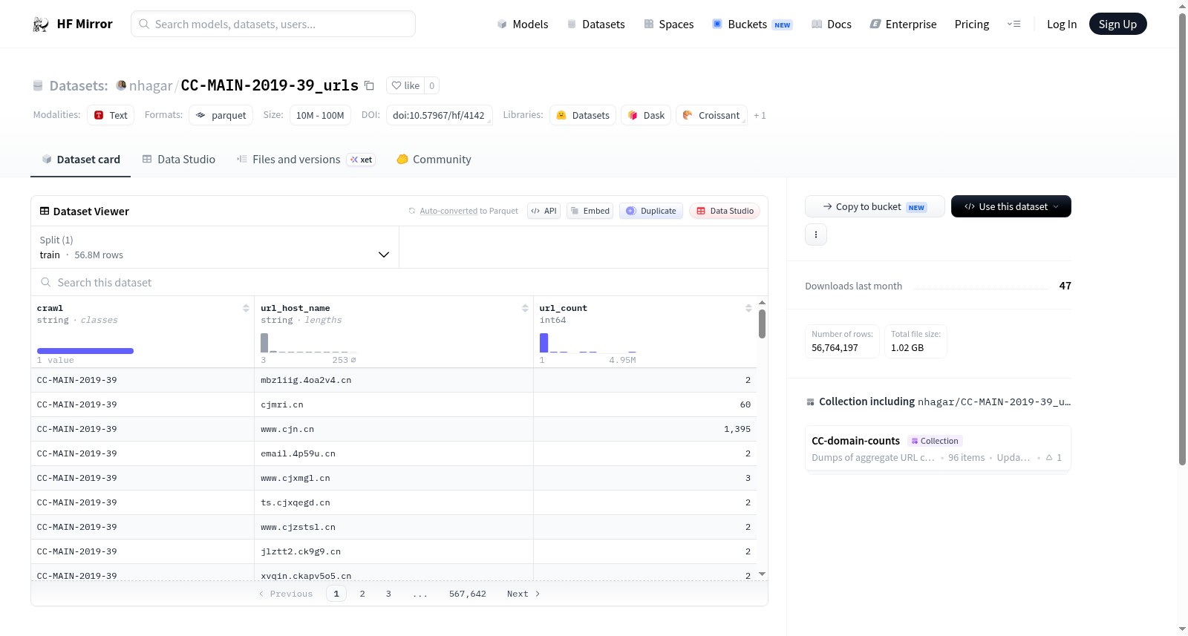Image resolution: width=1188 pixels, height=636 pixels.
Task: Click the url_count histogram bar
Action: coord(544,343)
